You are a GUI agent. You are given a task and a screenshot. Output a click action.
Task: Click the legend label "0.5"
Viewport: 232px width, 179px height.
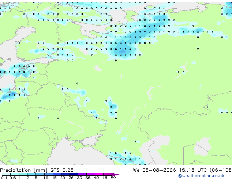(12, 178)
